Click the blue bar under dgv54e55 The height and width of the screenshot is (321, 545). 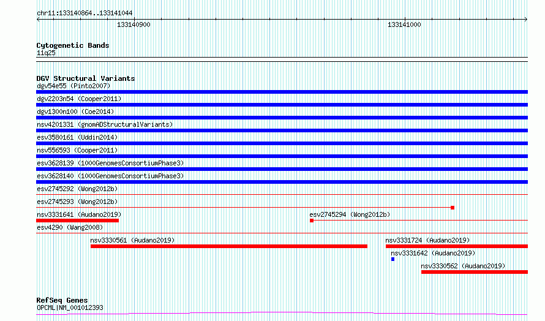[282, 92]
